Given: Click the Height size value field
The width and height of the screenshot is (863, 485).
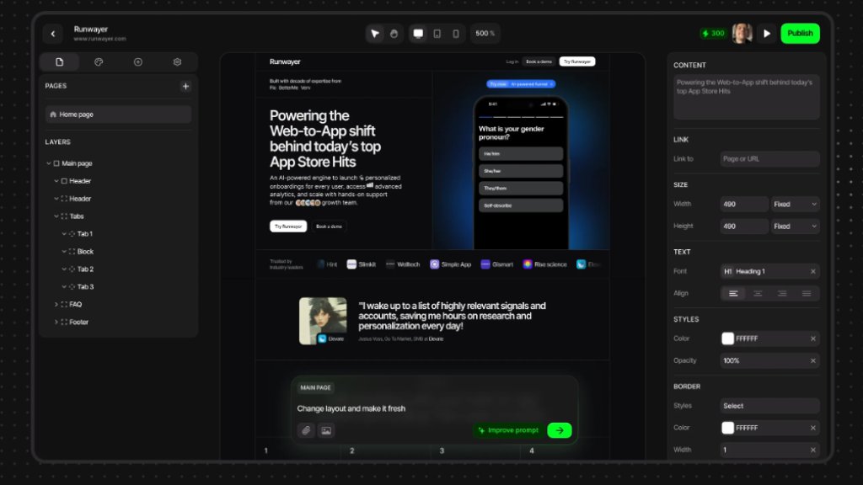Looking at the screenshot, I should pyautogui.click(x=743, y=226).
